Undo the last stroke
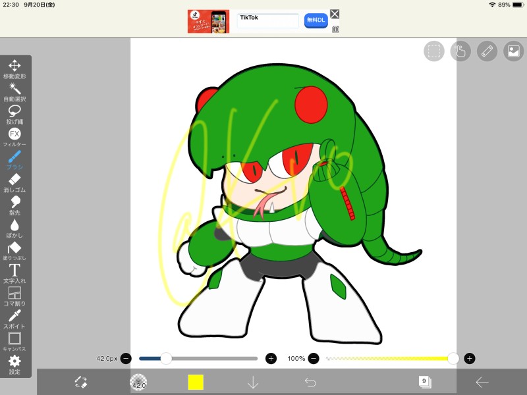The image size is (527, 395). (x=310, y=382)
